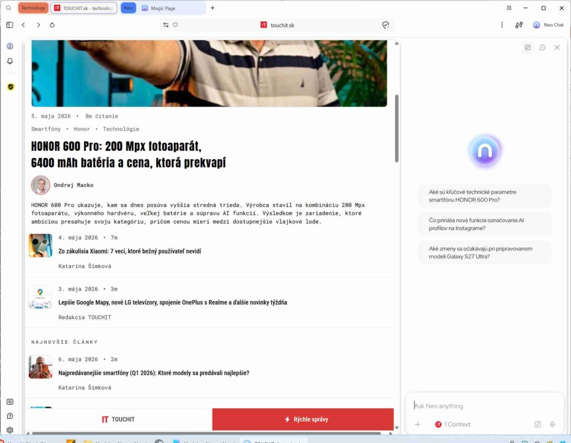
Task: Click the '5. mája 2026' date text
Action: (x=51, y=116)
